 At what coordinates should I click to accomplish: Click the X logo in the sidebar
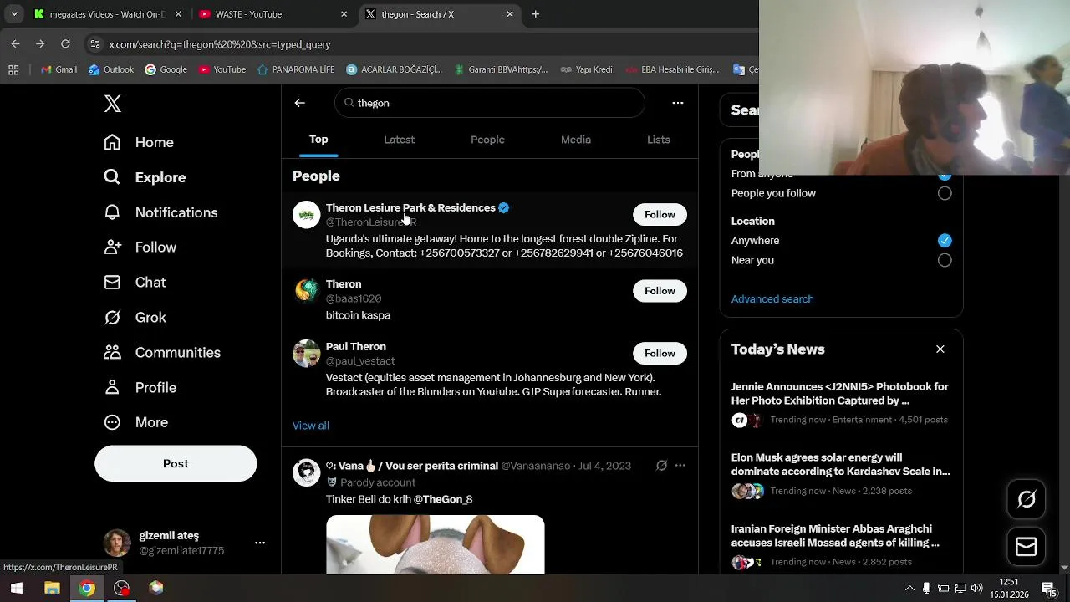click(113, 104)
